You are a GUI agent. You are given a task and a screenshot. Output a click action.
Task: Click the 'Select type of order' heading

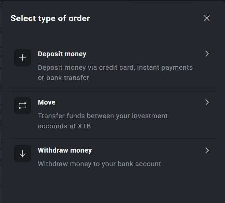50,18
